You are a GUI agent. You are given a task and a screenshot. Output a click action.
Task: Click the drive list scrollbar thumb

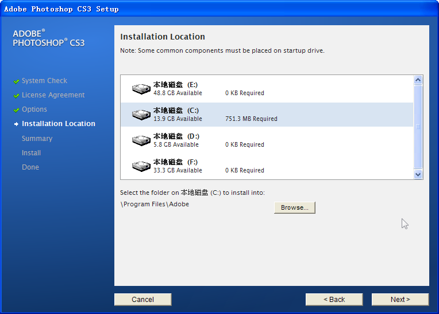click(418, 127)
